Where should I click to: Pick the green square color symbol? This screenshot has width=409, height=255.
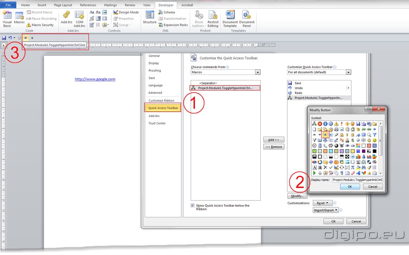(314, 151)
